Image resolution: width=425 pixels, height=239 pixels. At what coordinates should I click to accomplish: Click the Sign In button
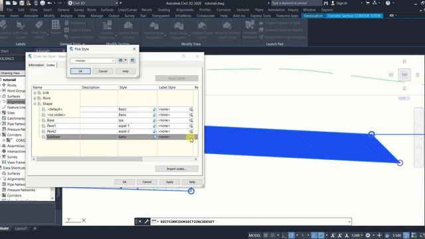pyautogui.click(x=339, y=3)
